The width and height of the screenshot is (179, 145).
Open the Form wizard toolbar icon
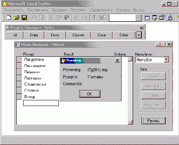click(162, 17)
